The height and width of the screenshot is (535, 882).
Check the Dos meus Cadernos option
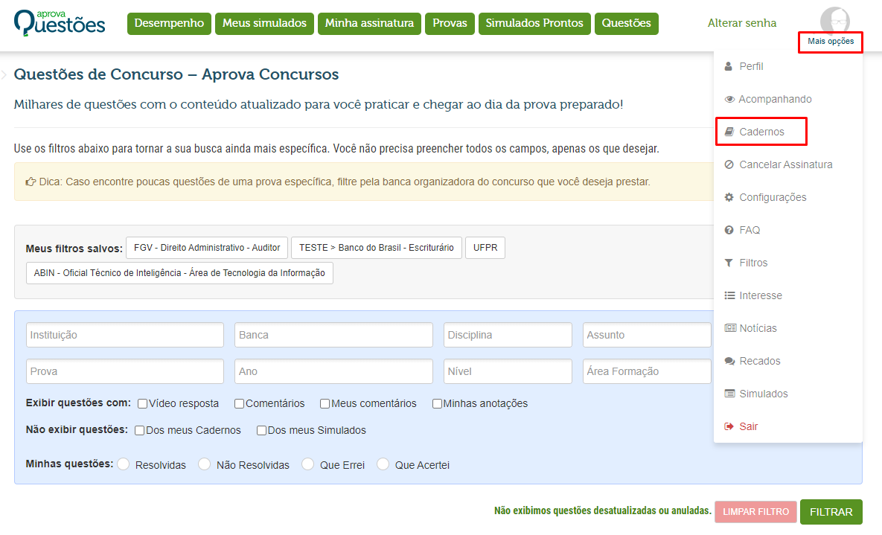(138, 430)
